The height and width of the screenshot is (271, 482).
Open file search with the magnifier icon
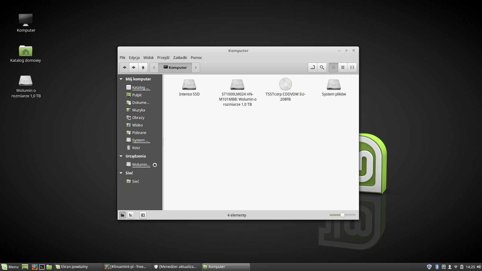(322, 67)
